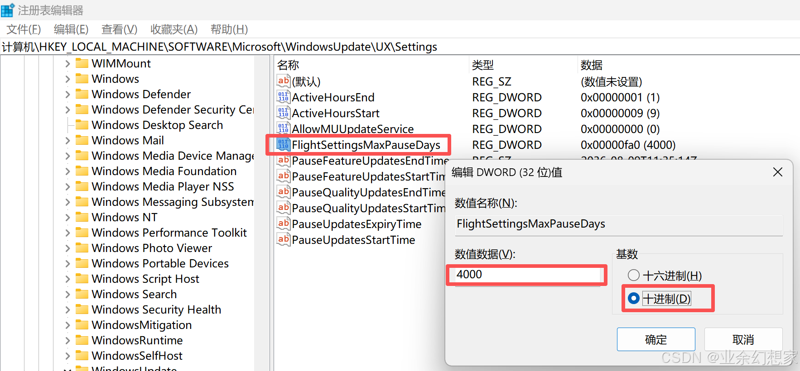Viewport: 800px width, 371px height.
Task: Select the Windows Portable Devices tree item
Action: pos(160,263)
